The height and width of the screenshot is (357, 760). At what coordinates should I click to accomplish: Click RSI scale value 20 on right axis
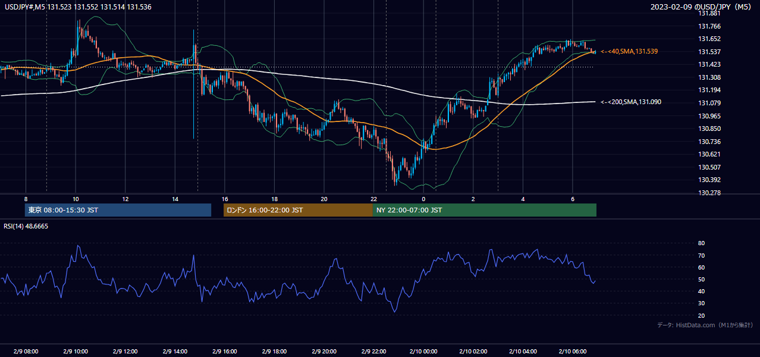coord(702,315)
